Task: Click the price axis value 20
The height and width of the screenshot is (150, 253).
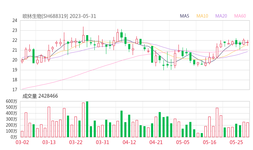Action: [x=15, y=60]
